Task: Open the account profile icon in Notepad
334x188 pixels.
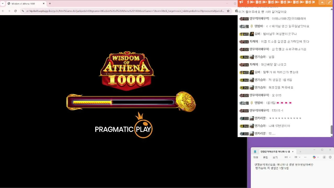Action: (x=324, y=157)
